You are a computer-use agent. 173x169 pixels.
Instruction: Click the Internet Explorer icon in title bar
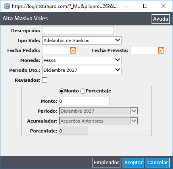coord(7,6)
